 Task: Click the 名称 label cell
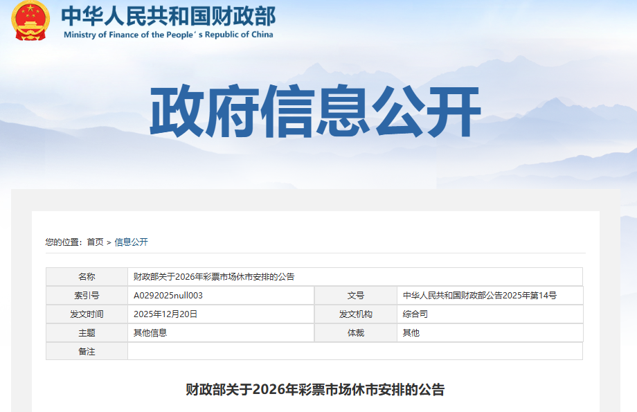click(87, 276)
